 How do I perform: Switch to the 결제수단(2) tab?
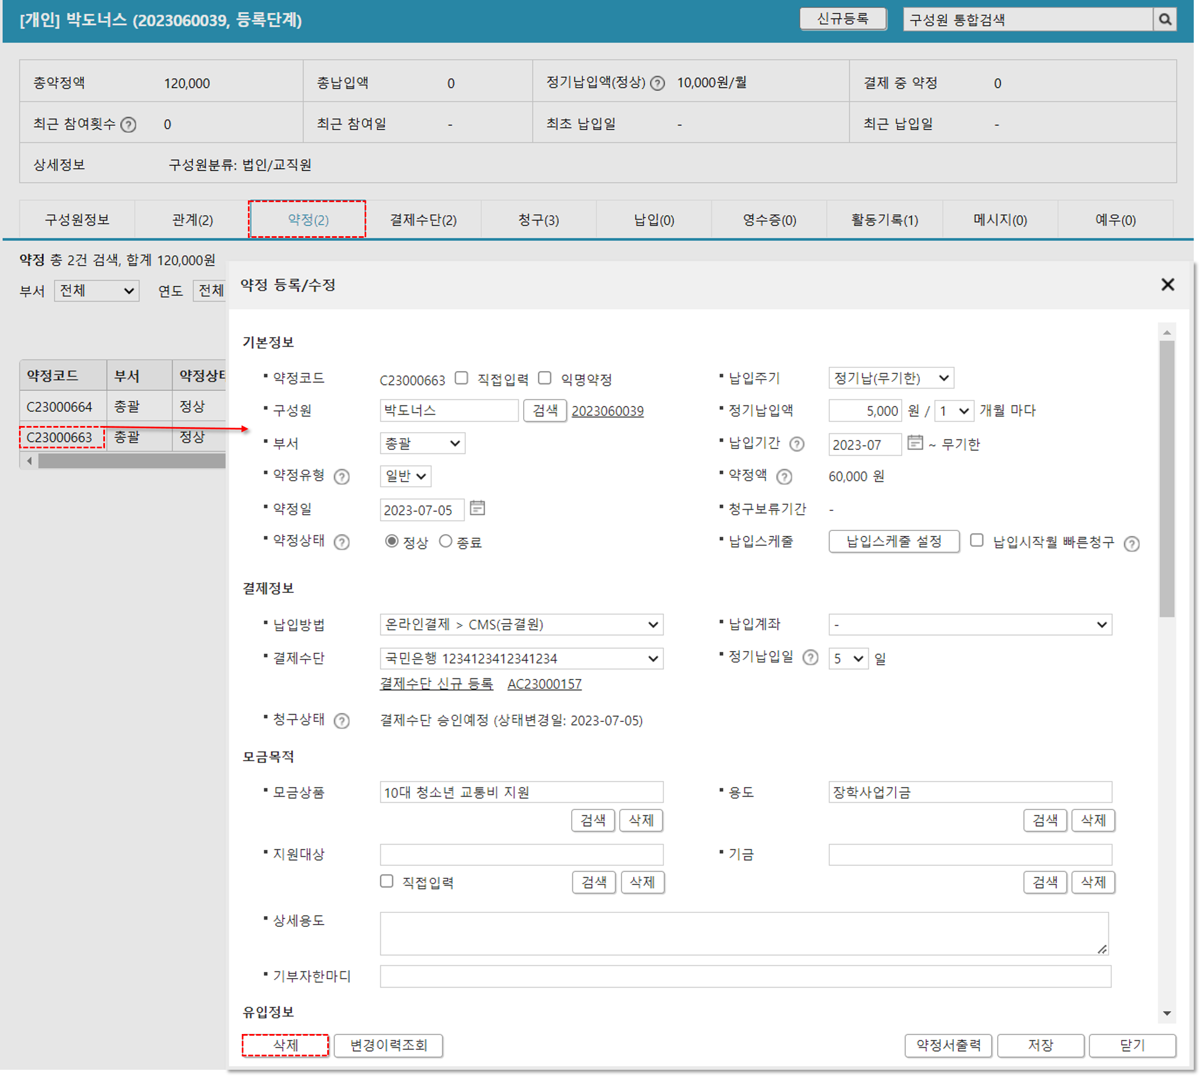point(424,220)
